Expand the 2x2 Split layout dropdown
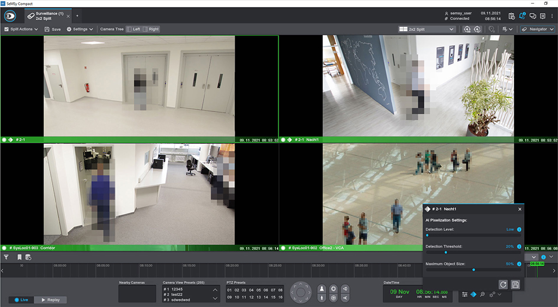Image resolution: width=558 pixels, height=307 pixels. (x=427, y=29)
